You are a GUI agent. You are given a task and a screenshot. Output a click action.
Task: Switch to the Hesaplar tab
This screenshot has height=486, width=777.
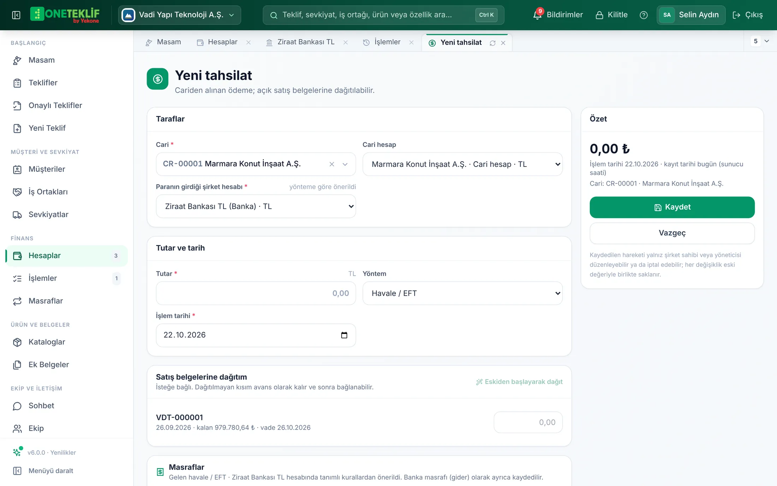[x=217, y=42]
